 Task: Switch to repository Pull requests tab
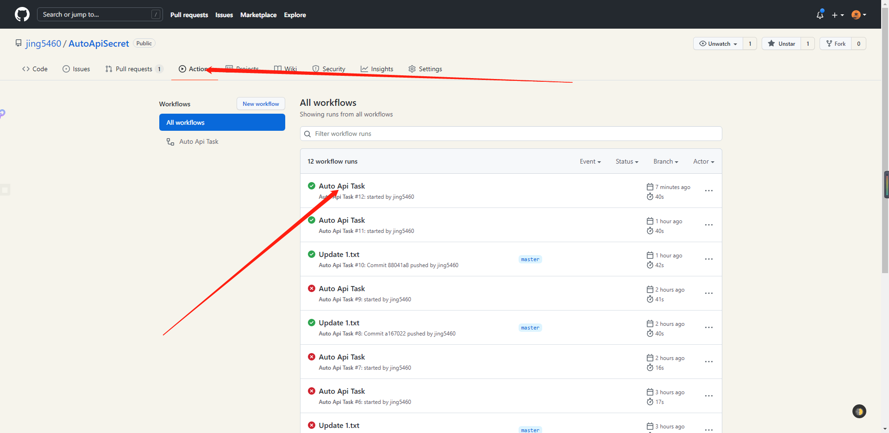(134, 69)
